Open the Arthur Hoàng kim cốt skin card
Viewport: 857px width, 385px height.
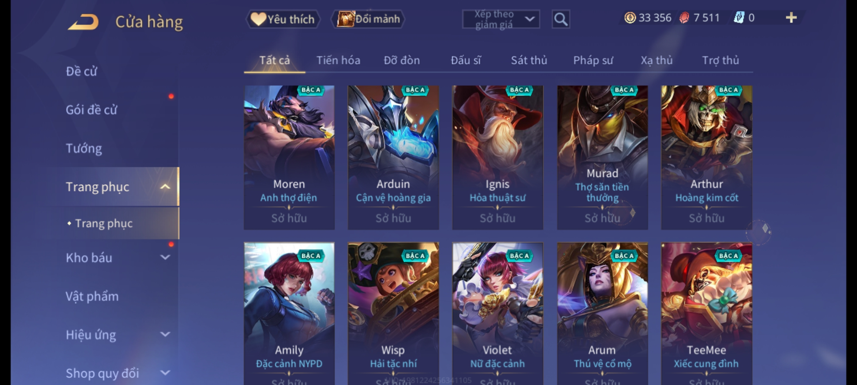click(707, 158)
